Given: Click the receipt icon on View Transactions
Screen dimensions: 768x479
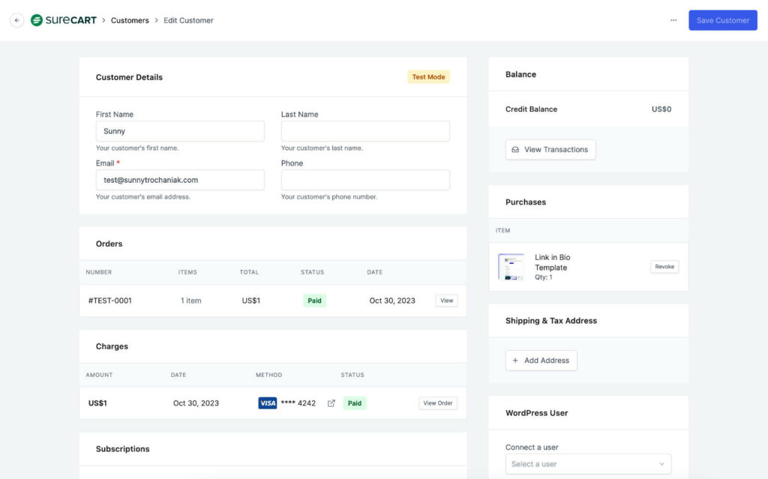Looking at the screenshot, I should [517, 149].
